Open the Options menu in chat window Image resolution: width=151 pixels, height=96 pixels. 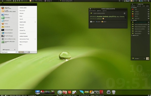(x=99, y=11)
